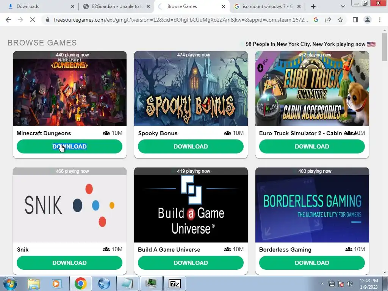This screenshot has height=291, width=388.
Task: Open the Action Center flag icon
Action: (341, 284)
